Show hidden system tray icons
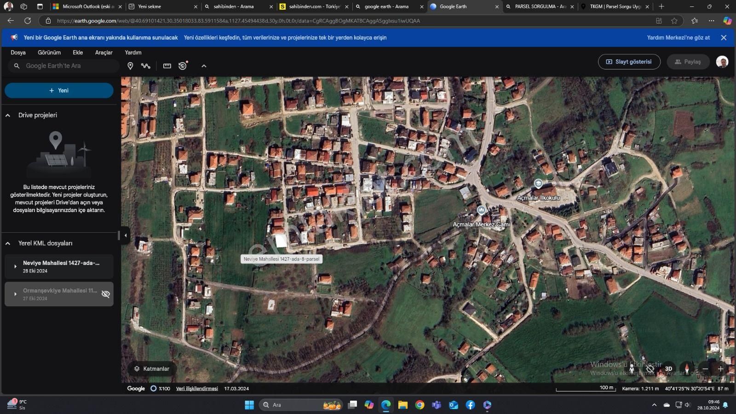This screenshot has height=414, width=736. coord(654,405)
